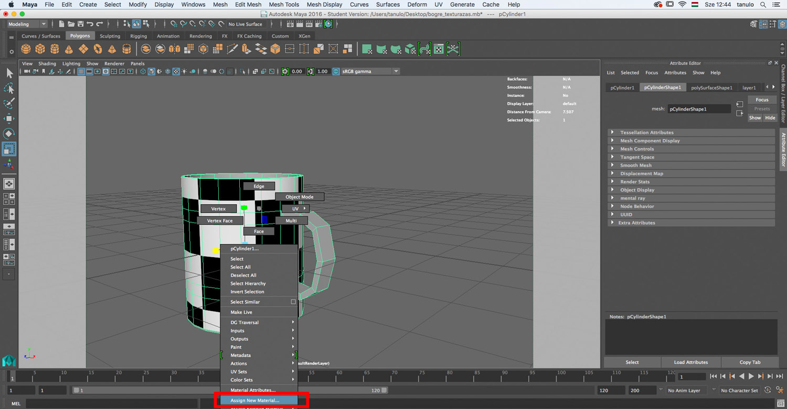Screen dimensions: 787x409
Task: Select the Rotate tool in the toolbox
Action: click(x=9, y=134)
